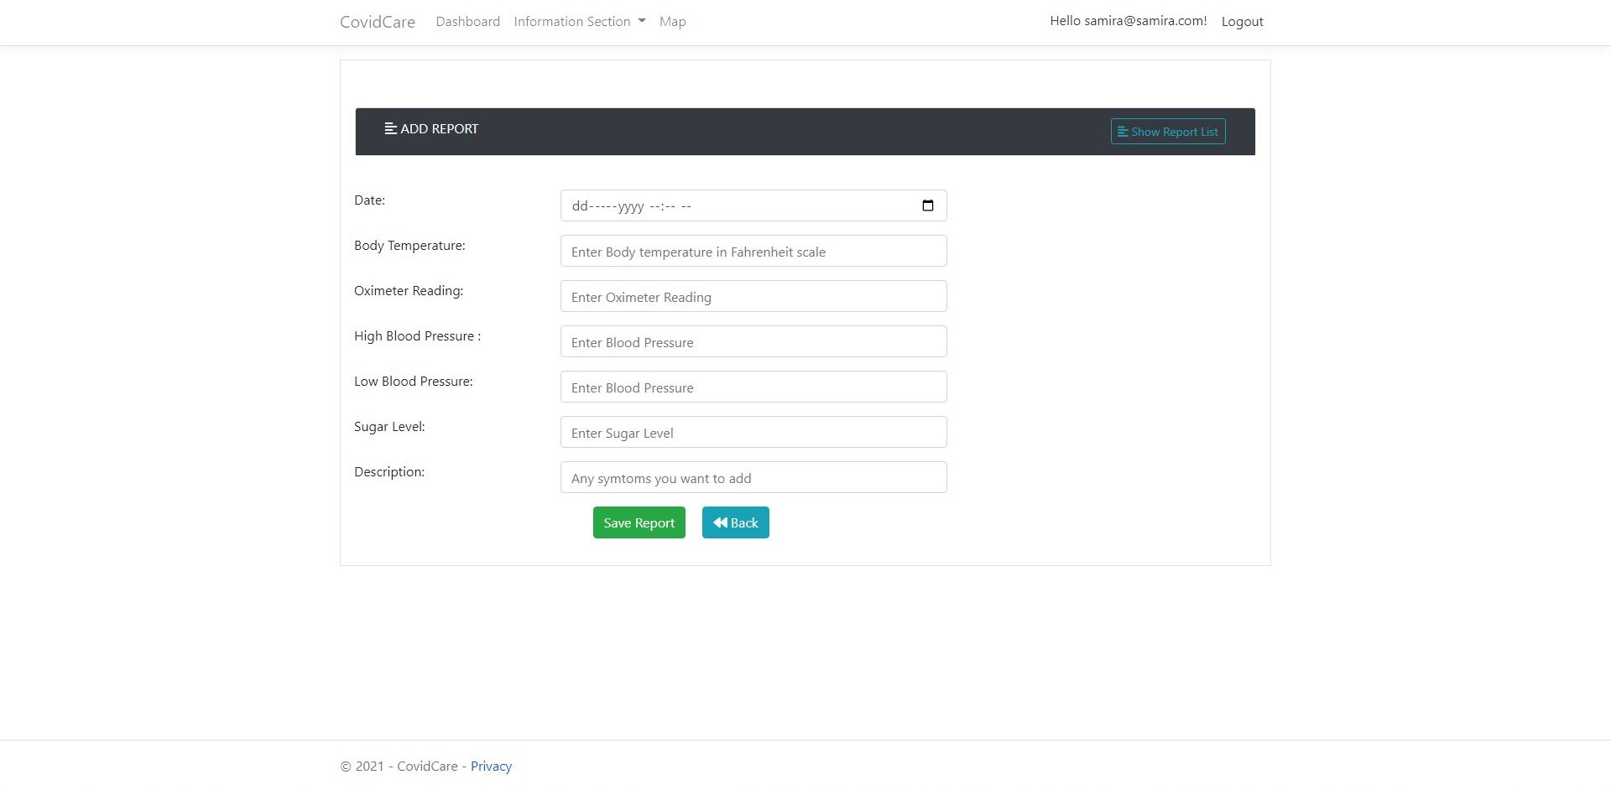Click the 'Description:' label
The height and width of the screenshot is (790, 1611).
389,472
